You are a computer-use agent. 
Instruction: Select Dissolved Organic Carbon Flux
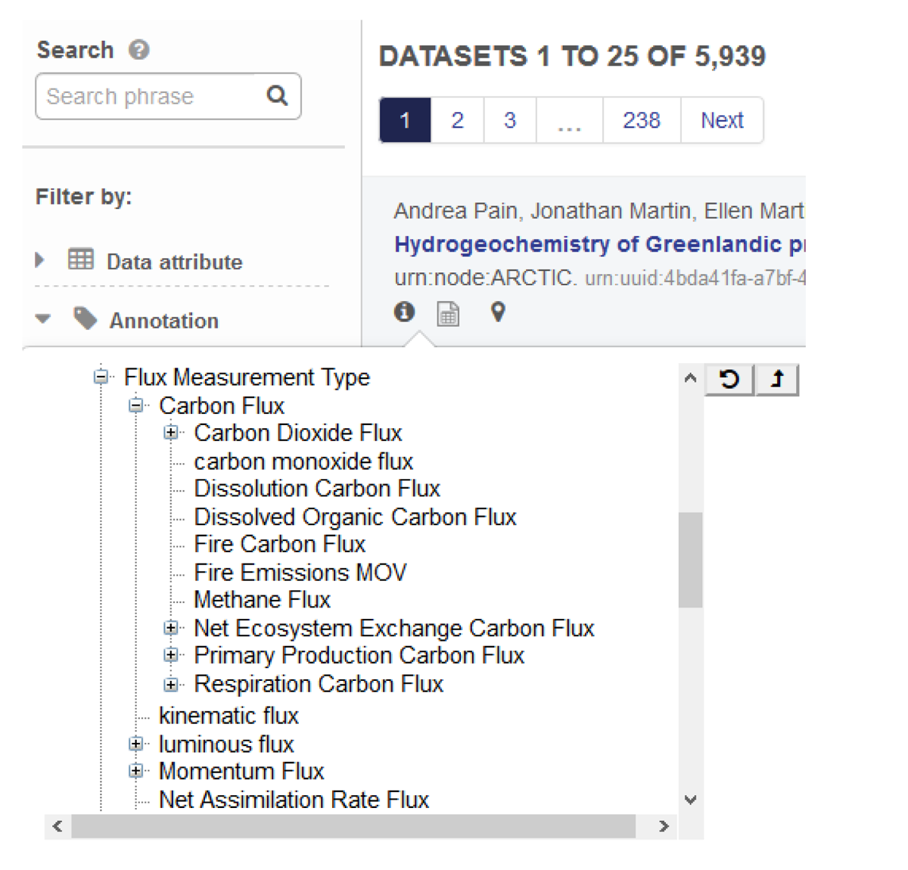(x=355, y=517)
